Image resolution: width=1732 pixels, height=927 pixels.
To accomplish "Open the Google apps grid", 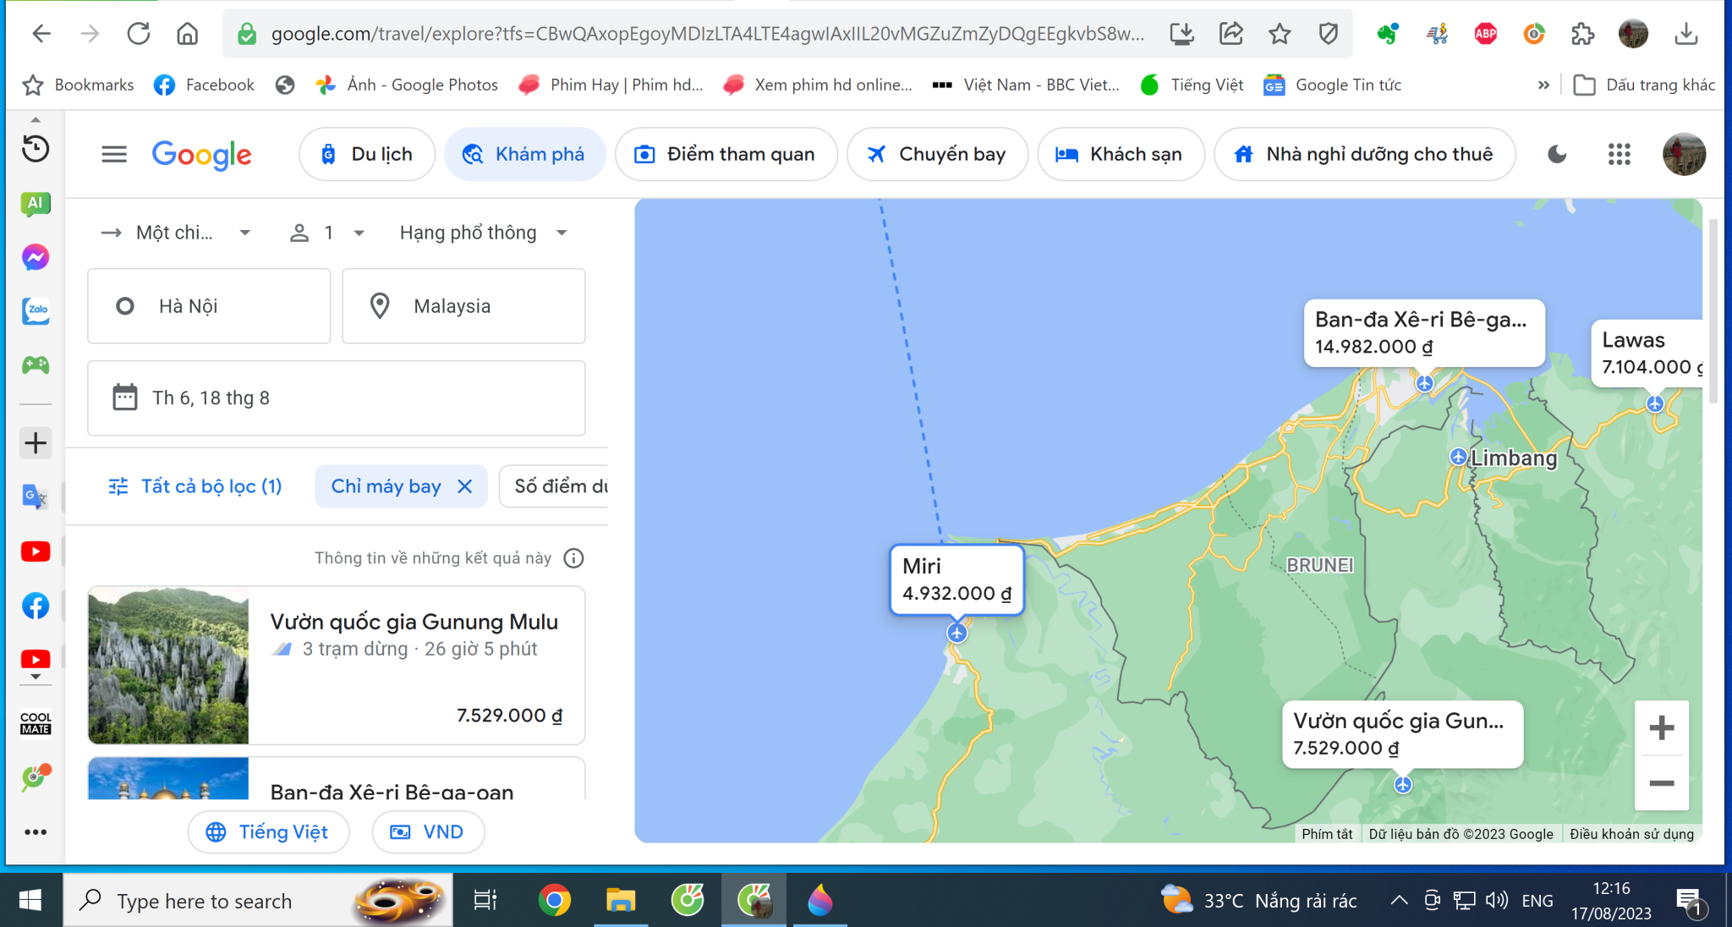I will tap(1619, 154).
